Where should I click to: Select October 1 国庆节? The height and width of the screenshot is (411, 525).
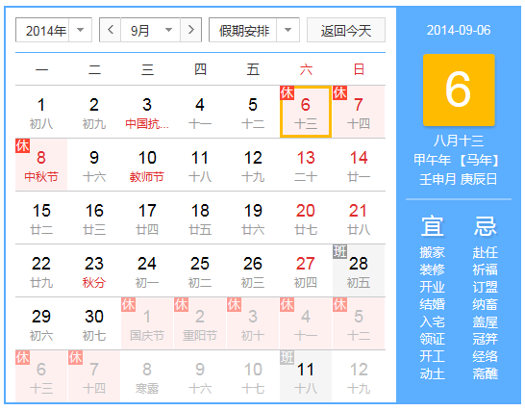147,323
